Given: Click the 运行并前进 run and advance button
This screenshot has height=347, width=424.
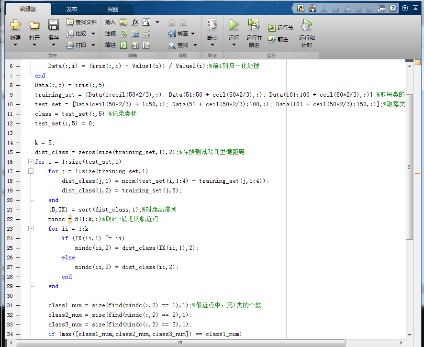Looking at the screenshot, I should click(254, 33).
